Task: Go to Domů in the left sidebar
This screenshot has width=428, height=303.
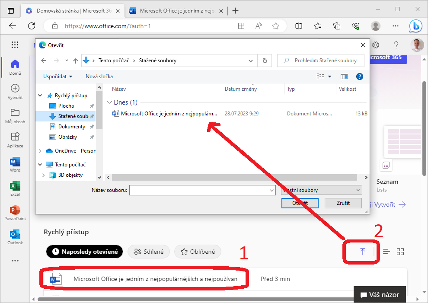Action: tap(15, 67)
